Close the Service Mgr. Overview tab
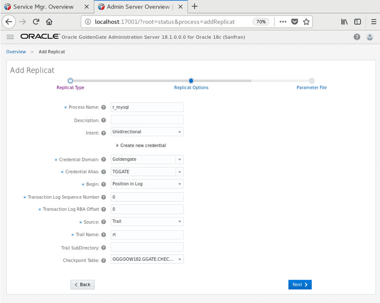Screen dimensions: 380x303 (87, 7)
